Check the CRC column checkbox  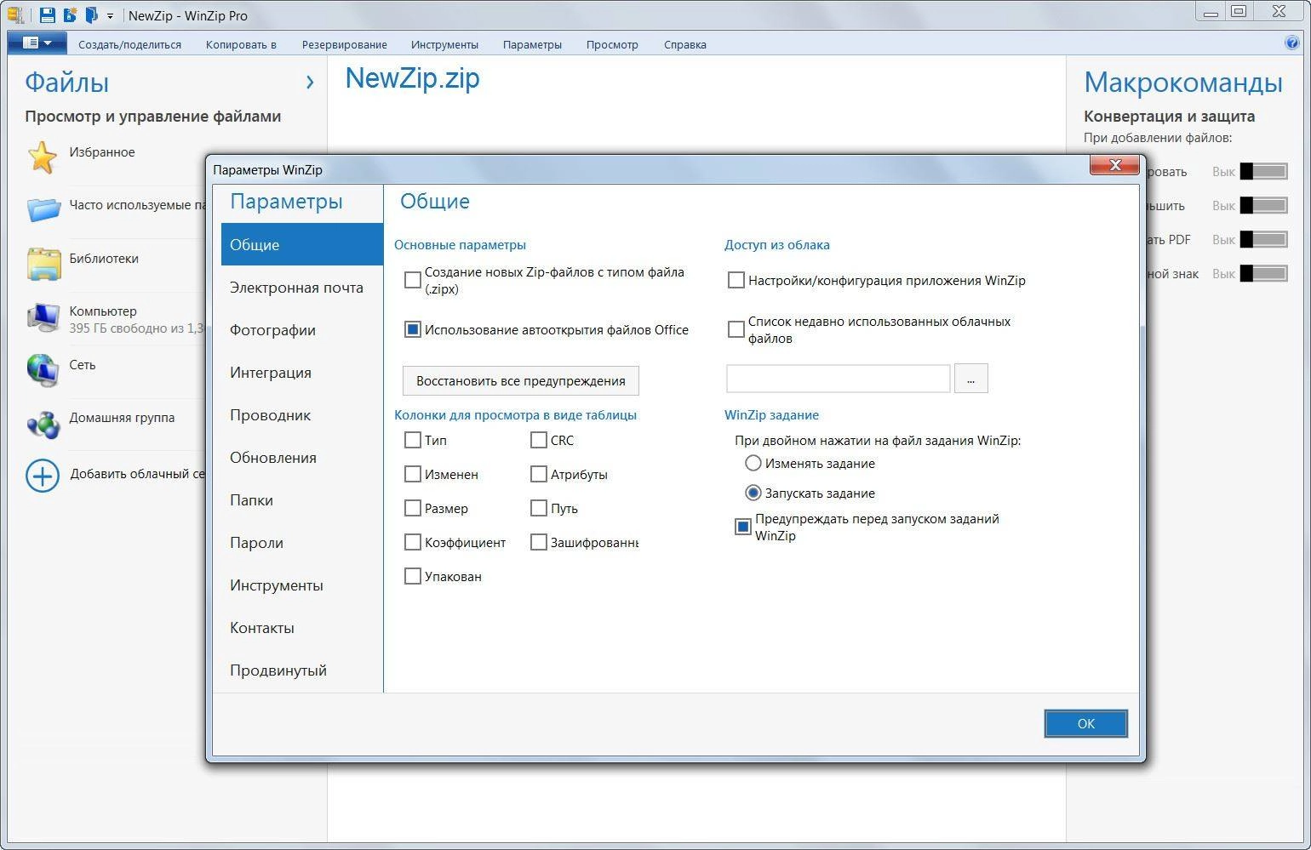[538, 440]
